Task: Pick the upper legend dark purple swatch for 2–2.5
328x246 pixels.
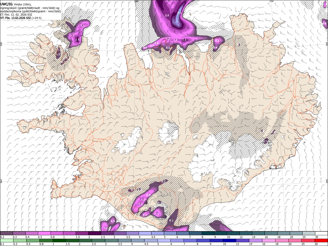Action: click(x=95, y=233)
